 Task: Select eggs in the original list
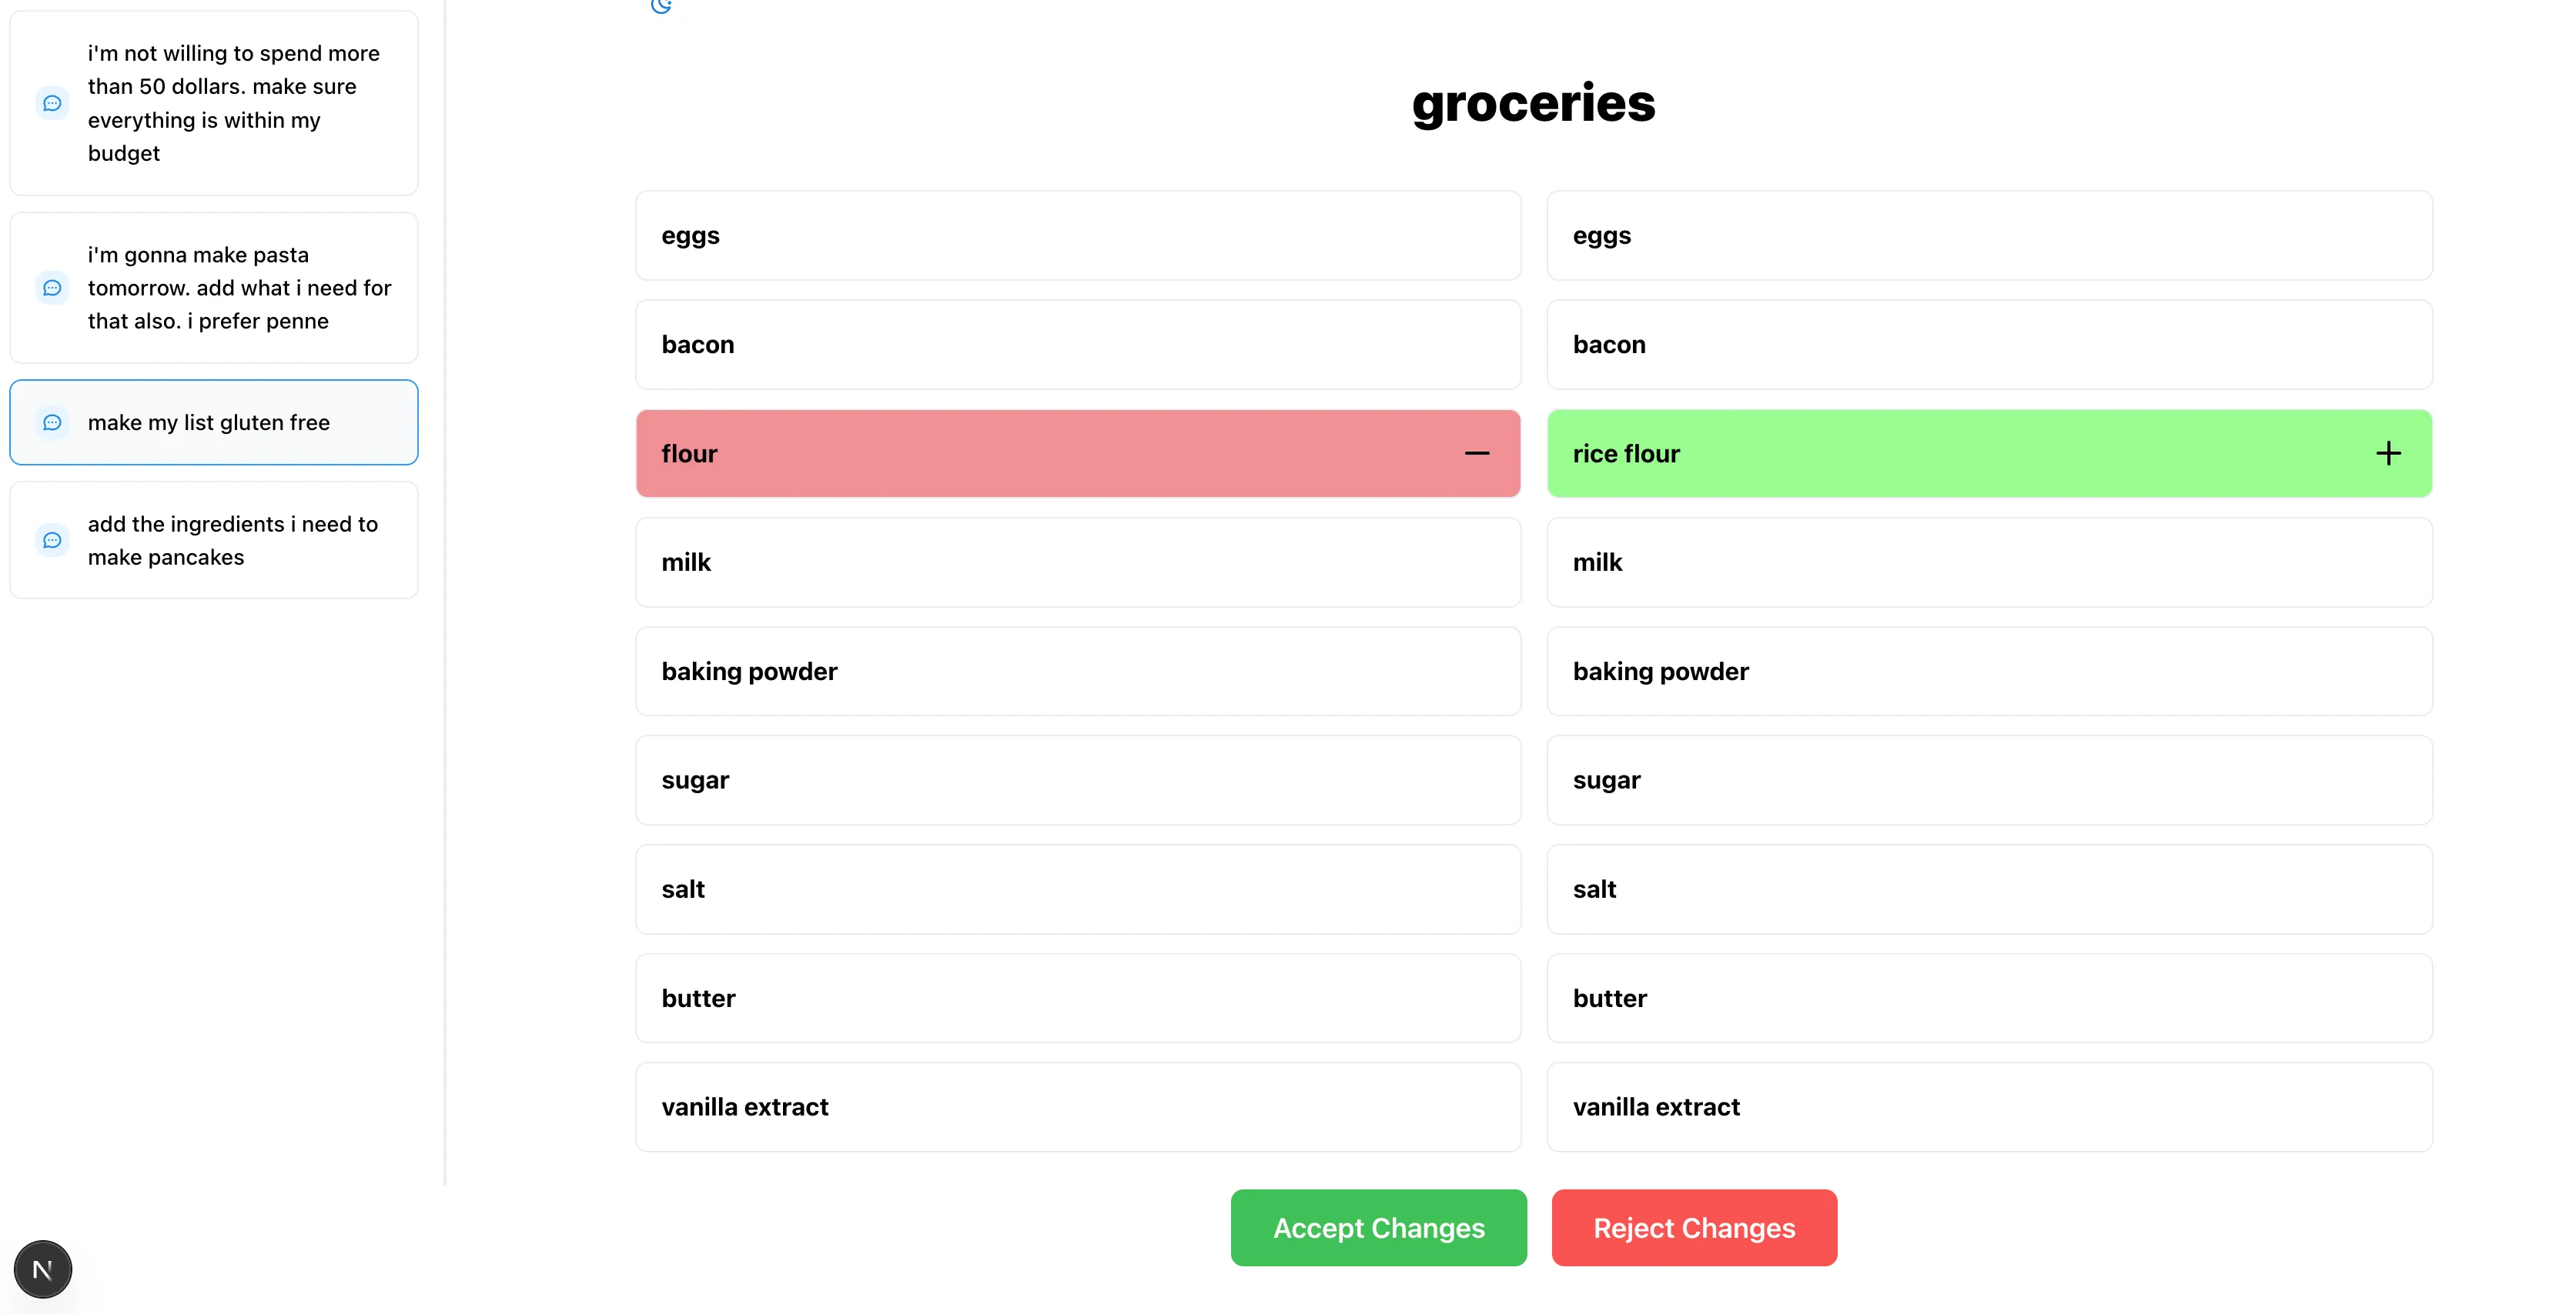[1078, 236]
